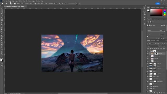Switch to the Adjustments tab
This screenshot has width=167, height=94.
(x=156, y=19)
